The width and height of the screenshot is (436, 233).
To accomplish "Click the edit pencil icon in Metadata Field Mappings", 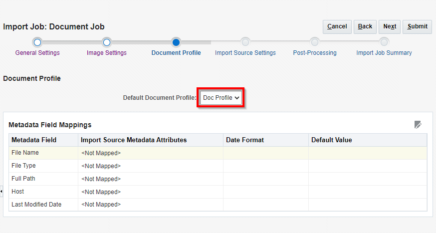I will click(x=418, y=125).
